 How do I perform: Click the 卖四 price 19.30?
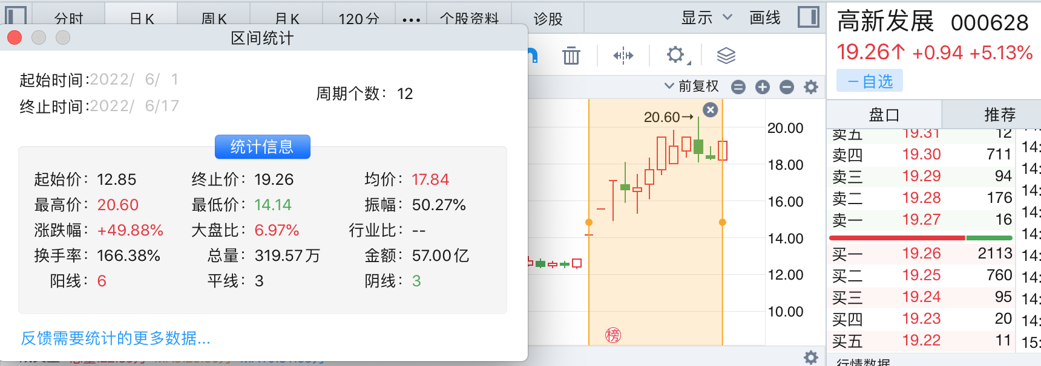tap(921, 155)
